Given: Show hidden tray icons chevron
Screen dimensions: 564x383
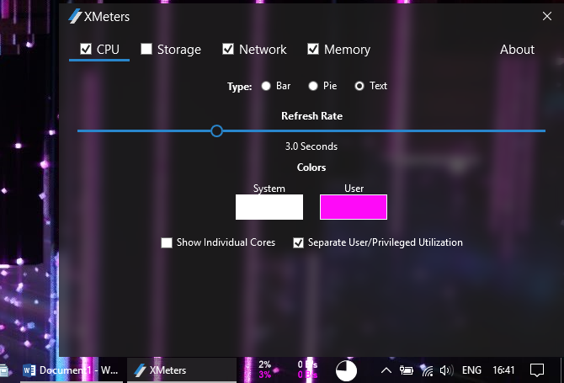Looking at the screenshot, I should [386, 370].
